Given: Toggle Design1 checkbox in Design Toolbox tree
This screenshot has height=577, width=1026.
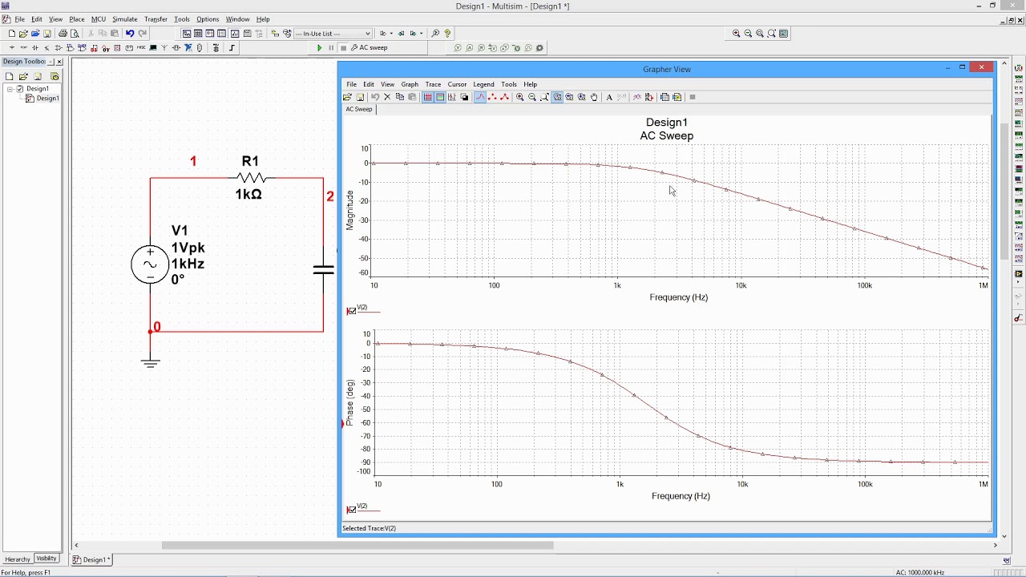Looking at the screenshot, I should 20,89.
